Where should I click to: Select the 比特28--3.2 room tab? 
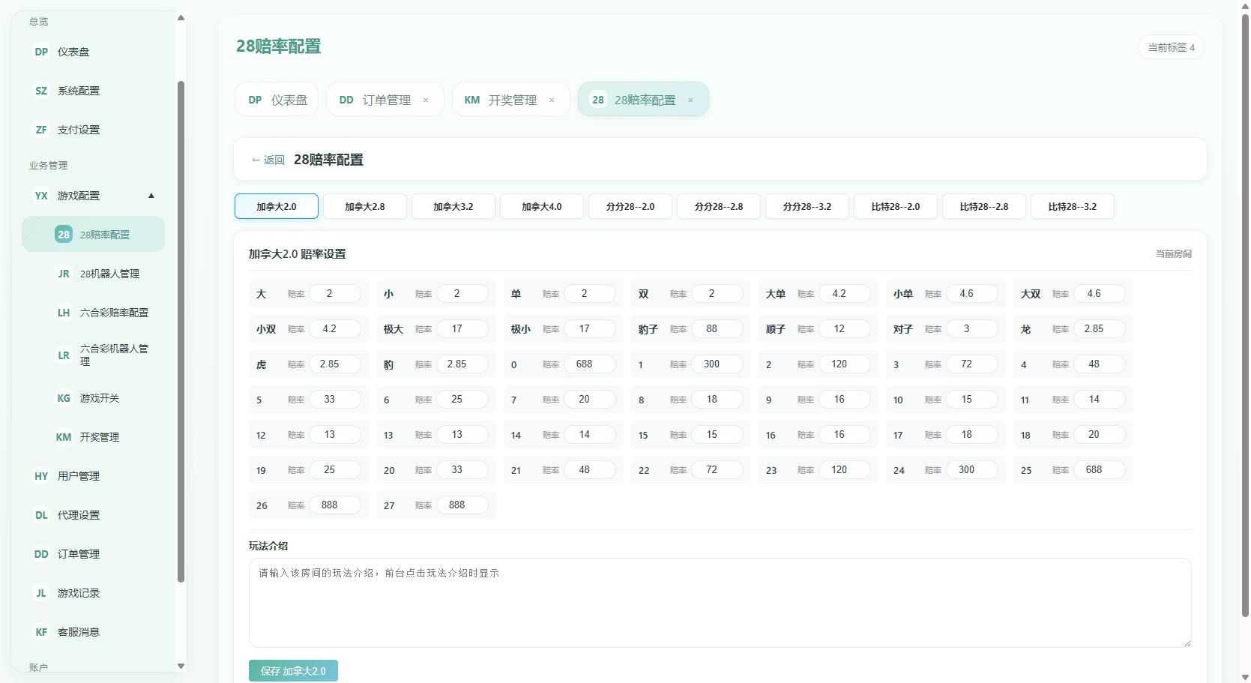1073,206
